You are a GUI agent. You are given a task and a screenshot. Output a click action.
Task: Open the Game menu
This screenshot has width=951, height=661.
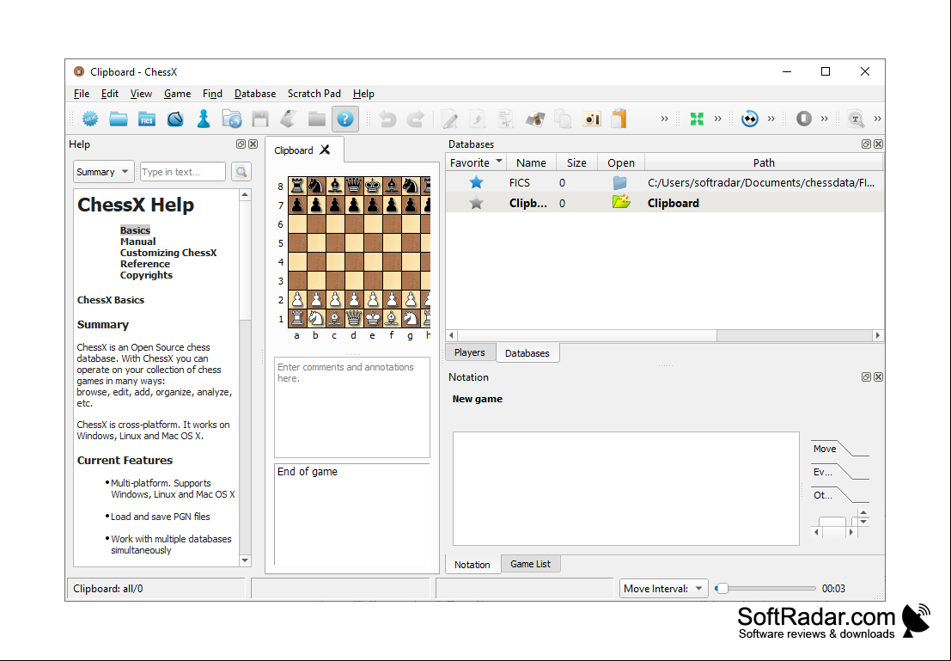pyautogui.click(x=177, y=94)
